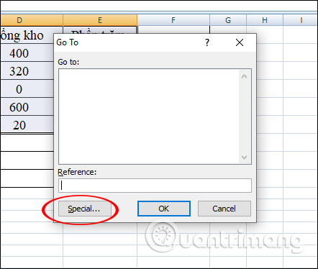Screen dimensions: 318x269
Task: Select column I header
Action: [301, 20]
